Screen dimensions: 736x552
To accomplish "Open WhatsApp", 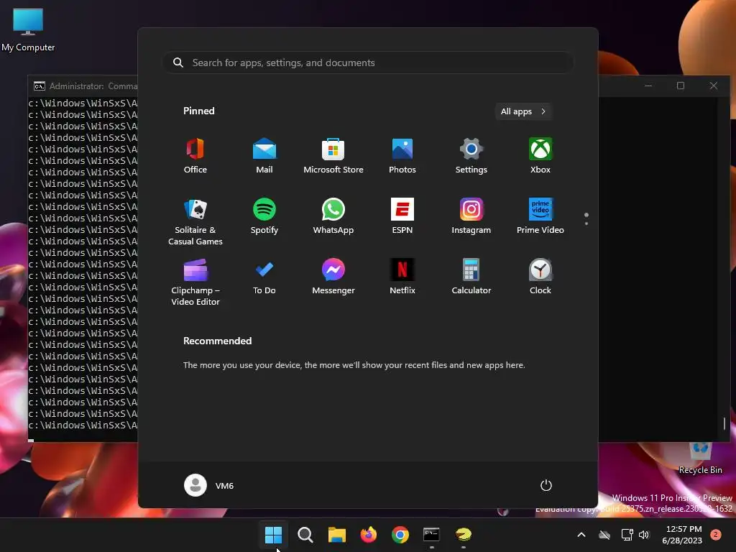I will point(333,216).
